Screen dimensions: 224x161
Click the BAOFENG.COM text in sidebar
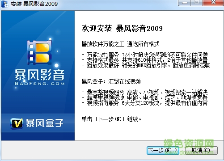pyautogui.click(x=40, y=84)
